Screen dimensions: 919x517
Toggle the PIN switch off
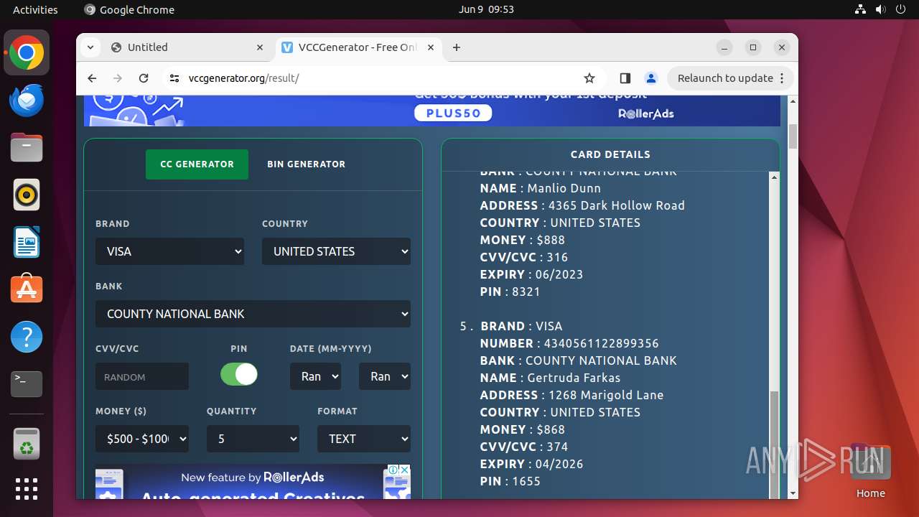point(239,374)
